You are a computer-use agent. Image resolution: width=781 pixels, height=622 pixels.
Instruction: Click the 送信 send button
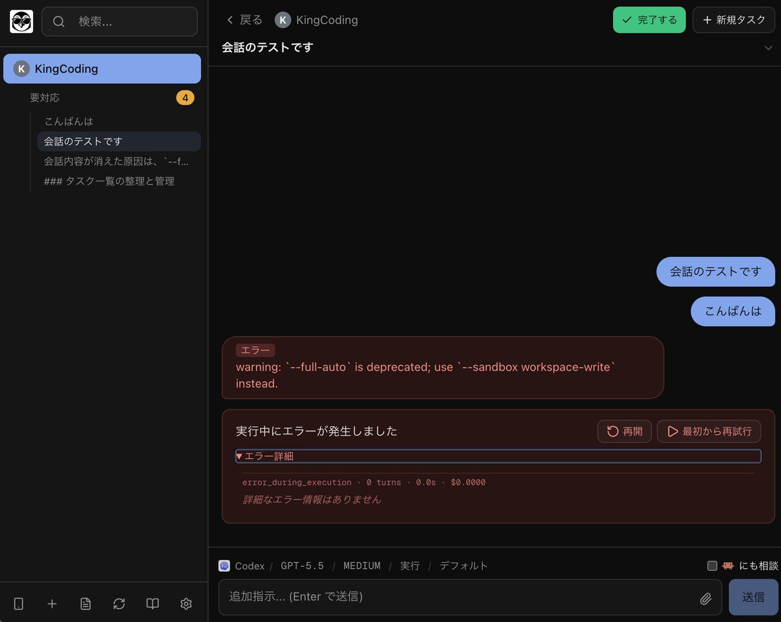point(753,597)
